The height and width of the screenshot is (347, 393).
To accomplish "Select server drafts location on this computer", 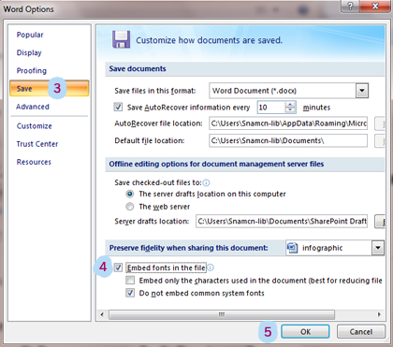I will click(130, 194).
